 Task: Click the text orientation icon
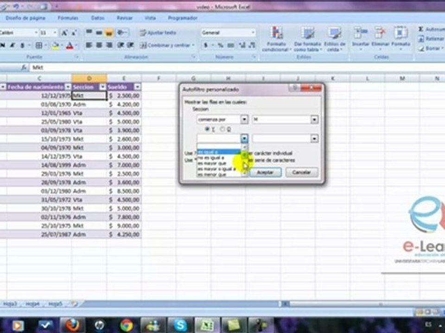[121, 32]
